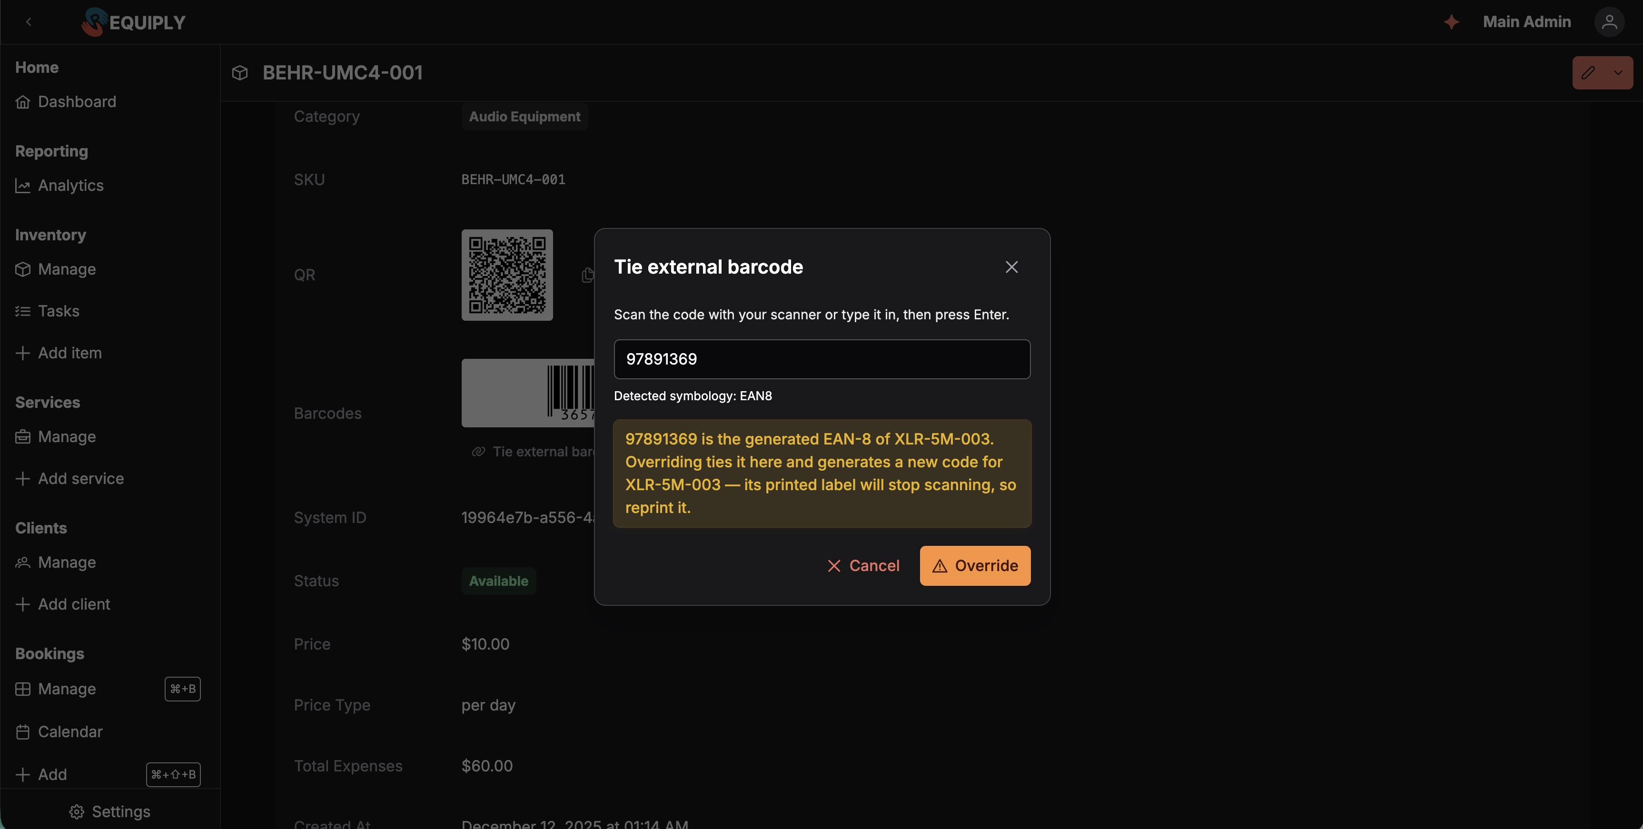The image size is (1643, 829).
Task: Copy QR code using the copy icon
Action: point(587,275)
